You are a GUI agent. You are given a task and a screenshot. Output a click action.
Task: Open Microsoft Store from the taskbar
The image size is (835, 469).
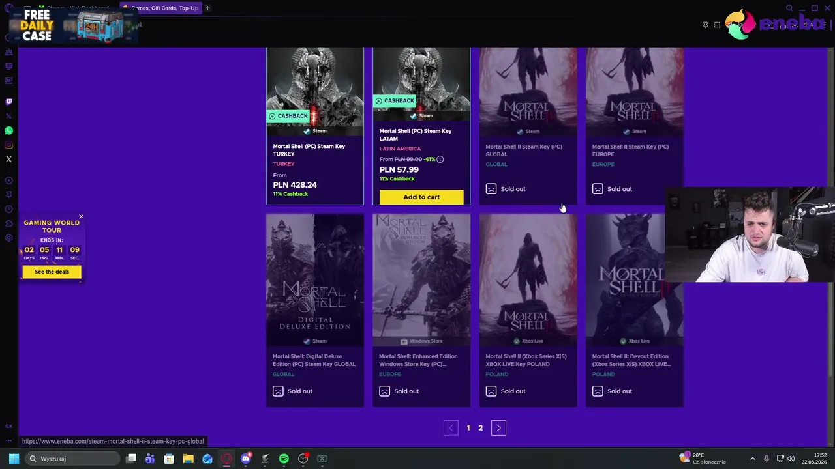169,459
